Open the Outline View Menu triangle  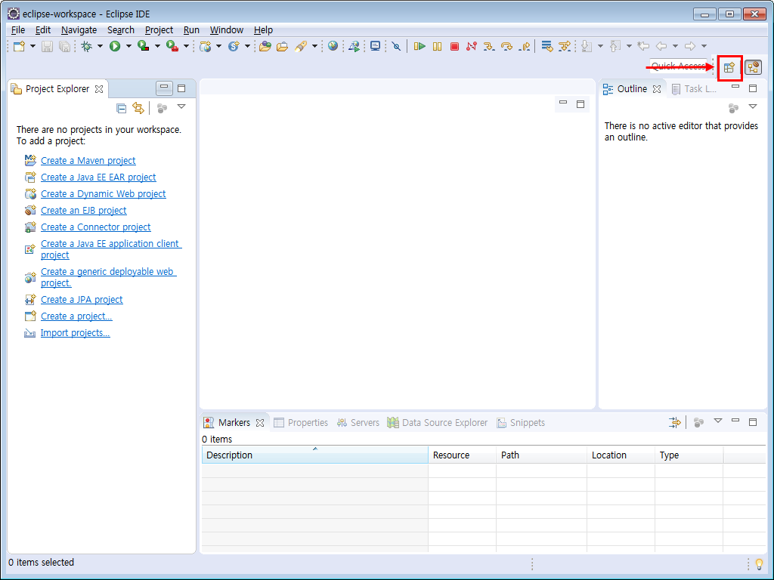753,106
